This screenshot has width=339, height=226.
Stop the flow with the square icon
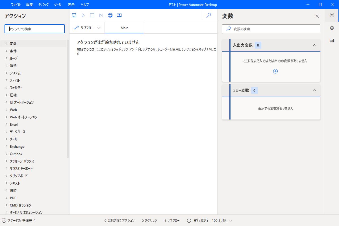pyautogui.click(x=92, y=15)
